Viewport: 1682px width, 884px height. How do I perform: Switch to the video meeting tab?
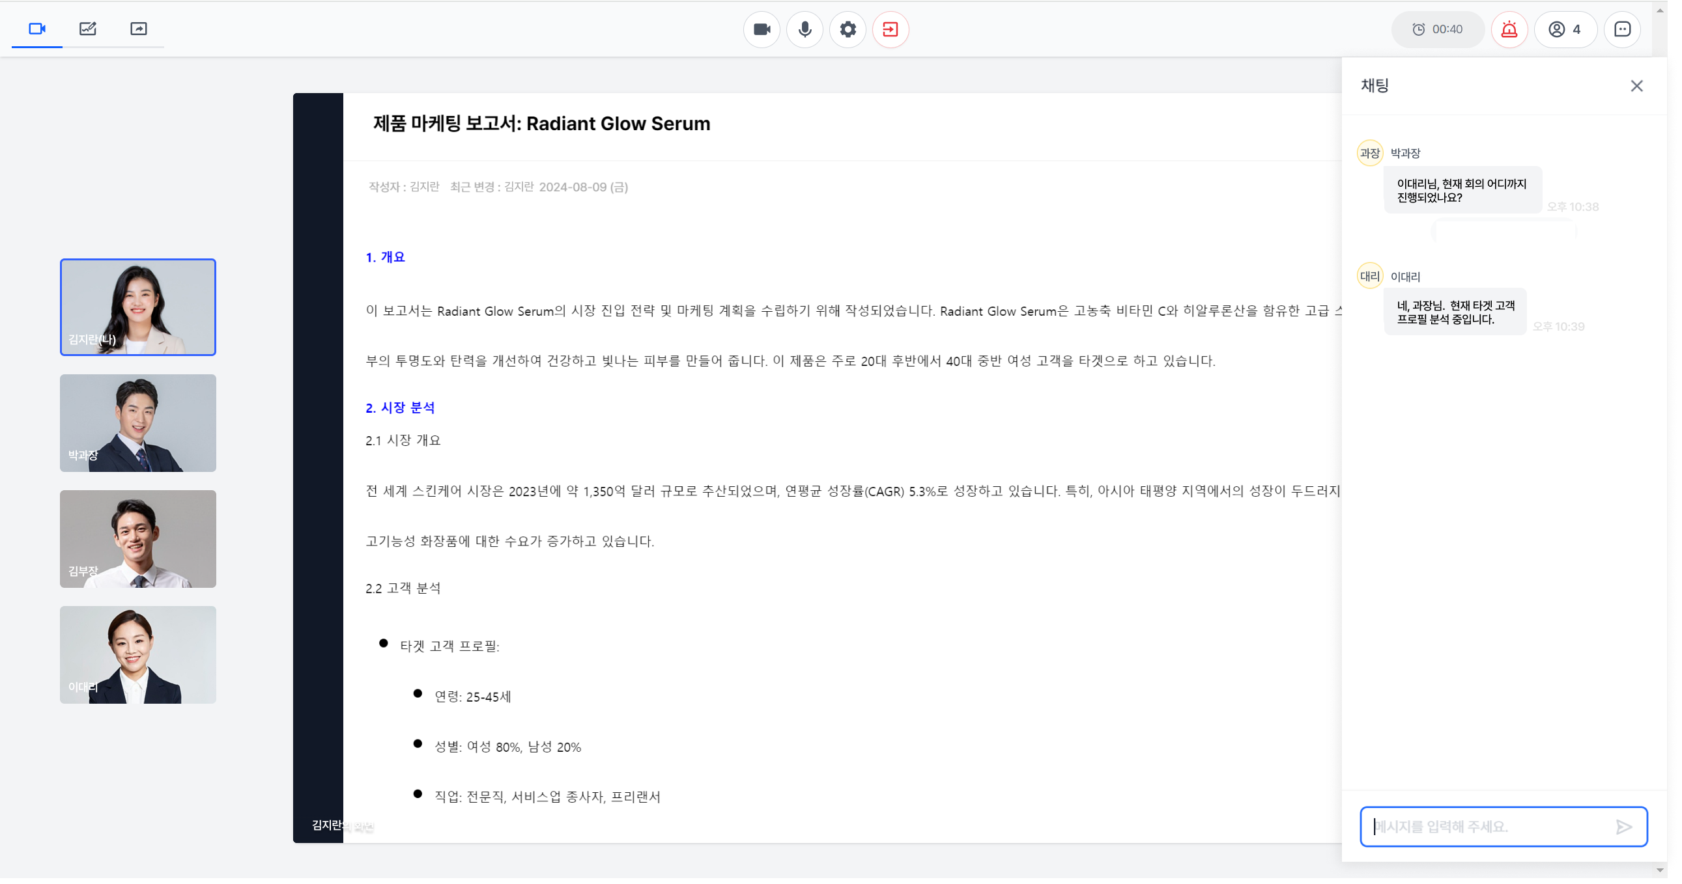tap(37, 29)
